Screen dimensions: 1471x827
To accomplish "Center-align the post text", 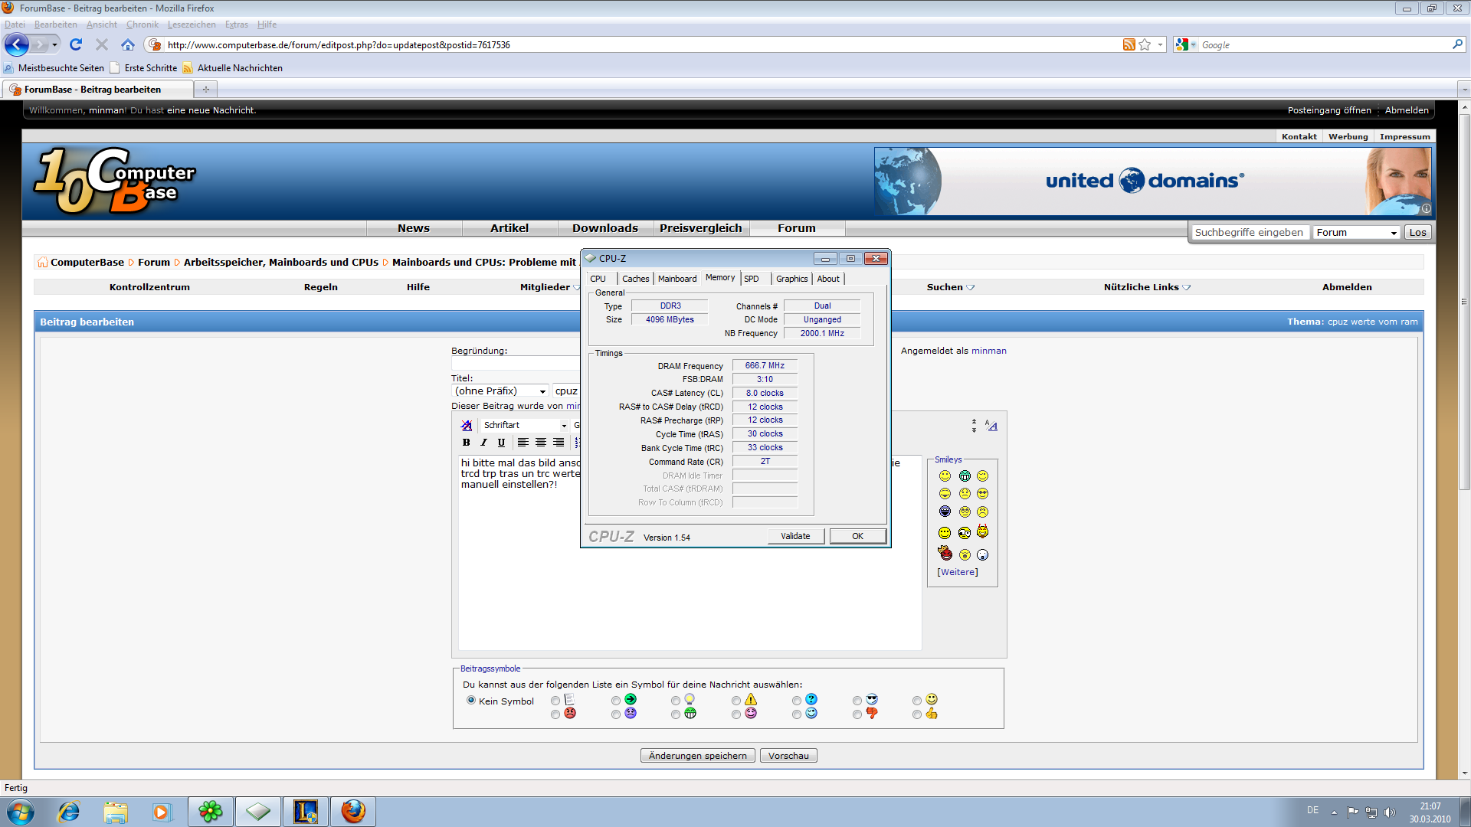I will click(x=541, y=443).
